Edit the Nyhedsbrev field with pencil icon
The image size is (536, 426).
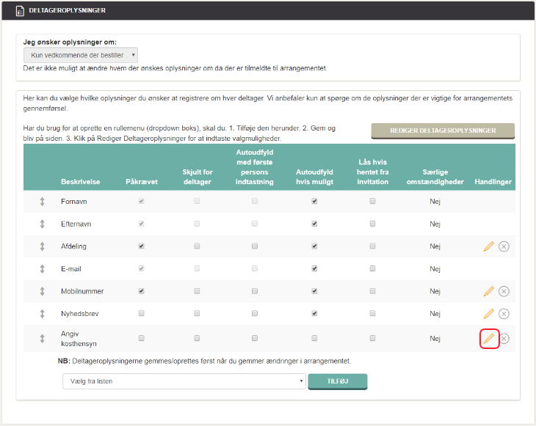(489, 313)
